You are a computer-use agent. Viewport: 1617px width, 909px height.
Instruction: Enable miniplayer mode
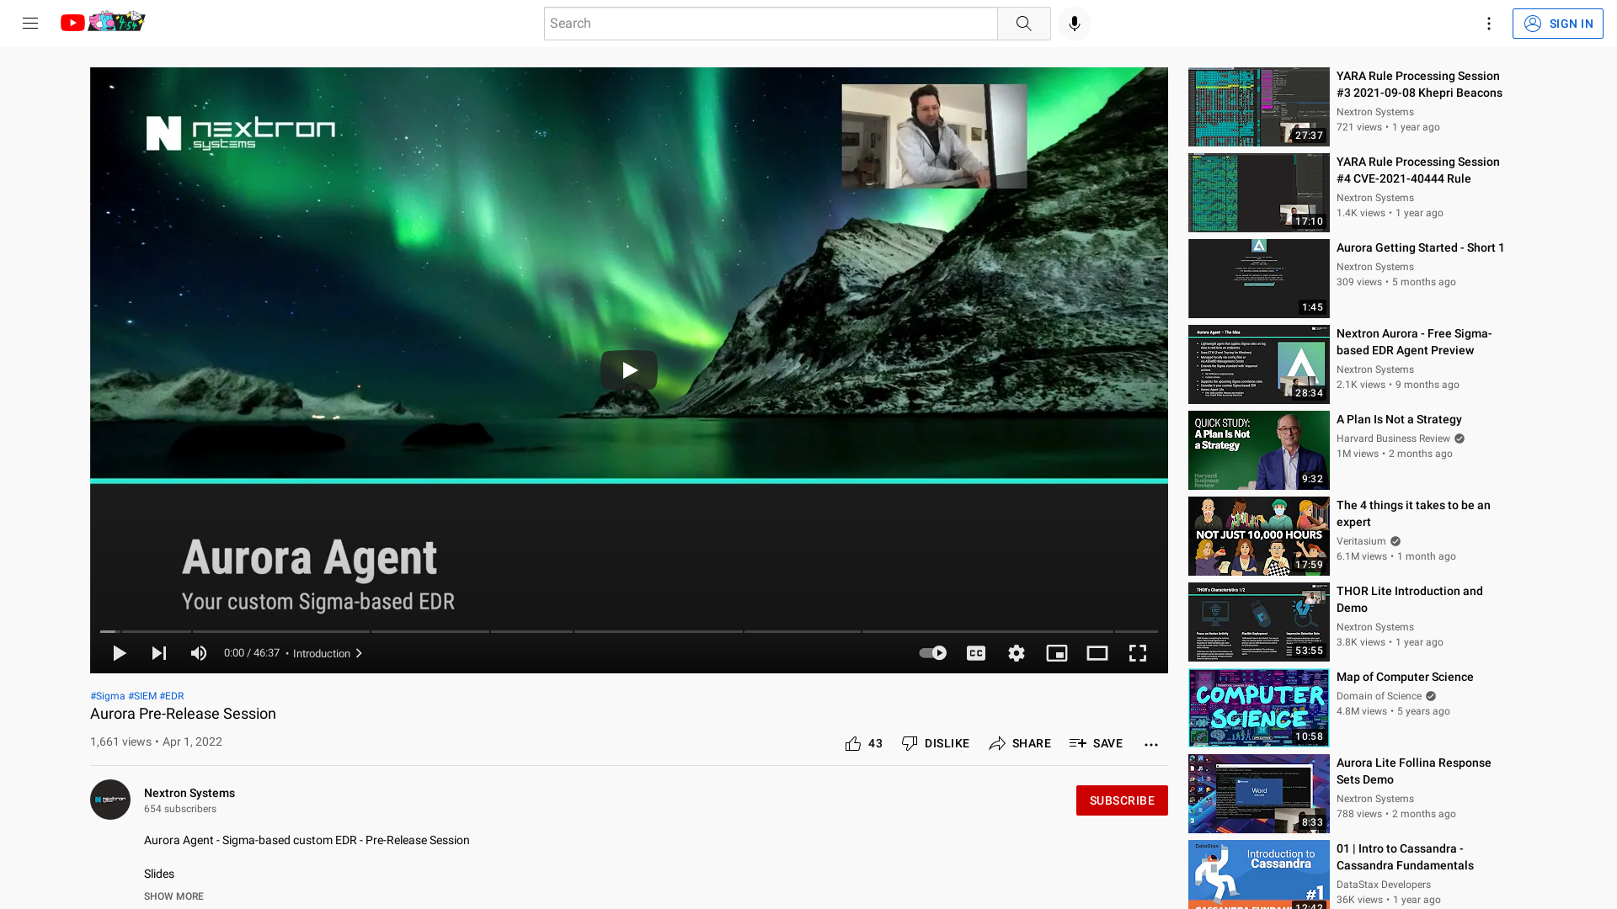point(1057,653)
